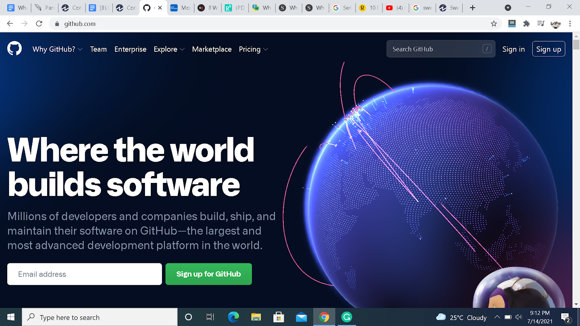The width and height of the screenshot is (580, 326).
Task: Open the Team page link
Action: pos(99,49)
